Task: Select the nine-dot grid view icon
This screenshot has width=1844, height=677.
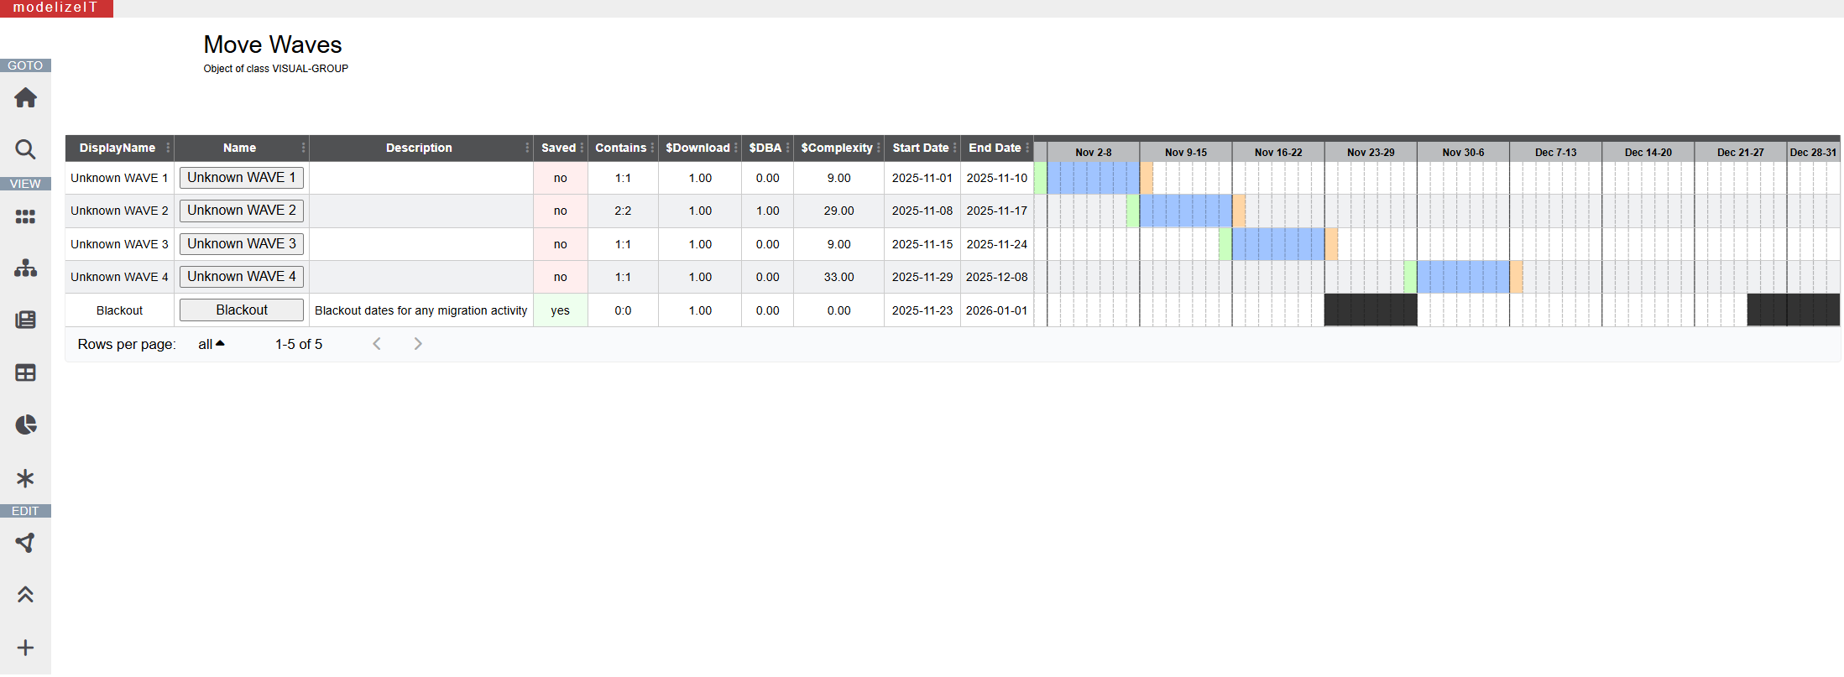Action: click(25, 217)
